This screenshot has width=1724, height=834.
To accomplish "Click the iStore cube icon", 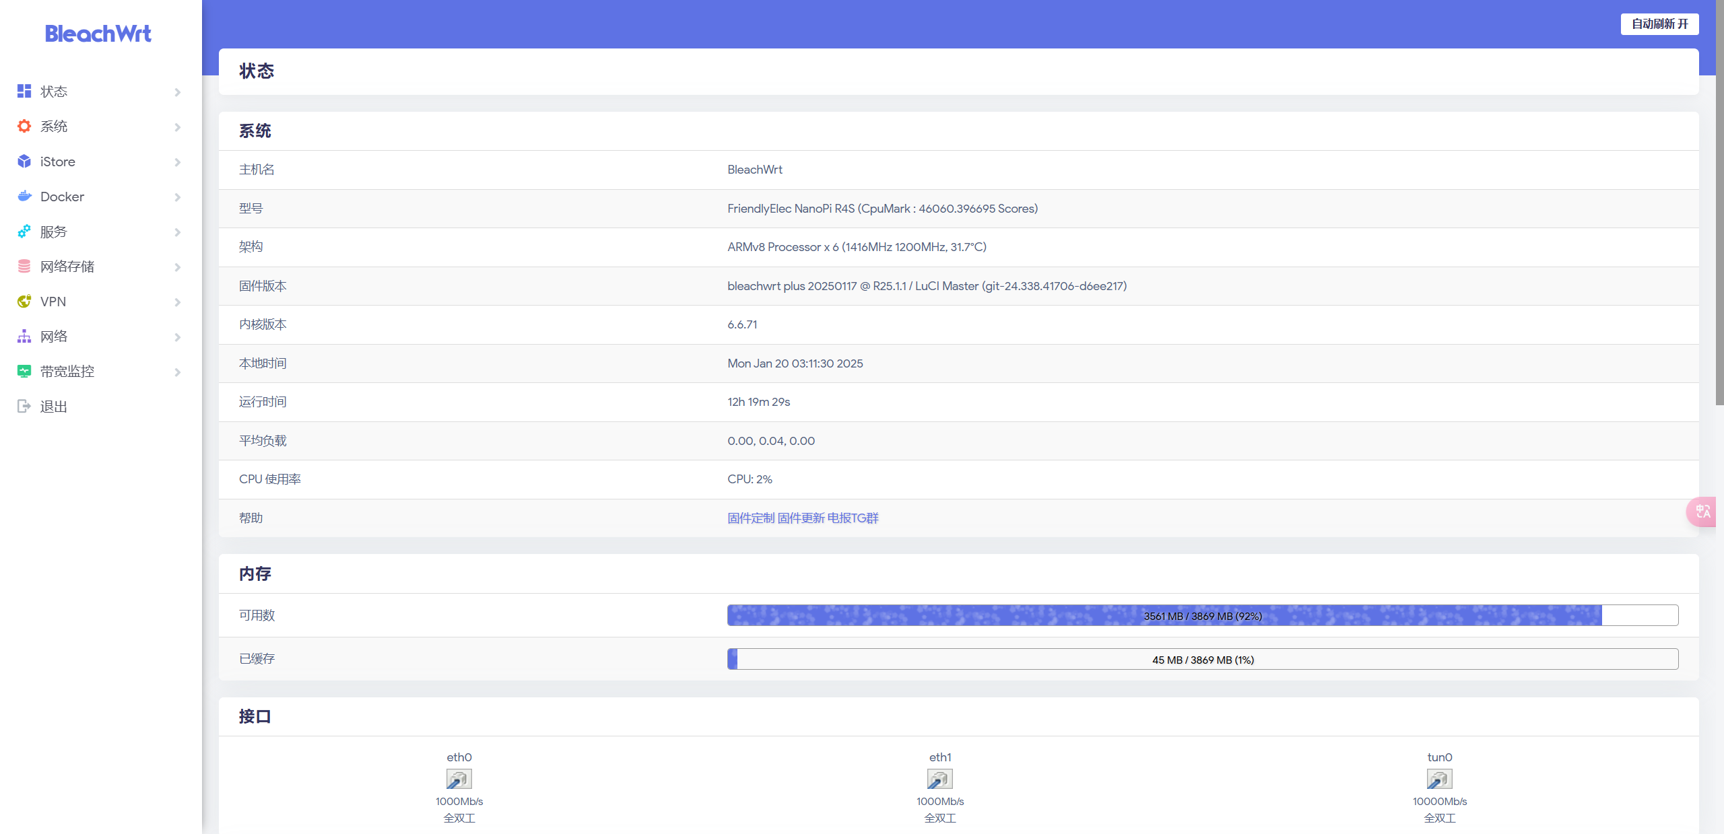I will (24, 161).
